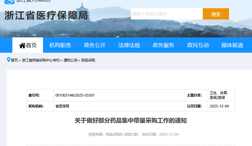Click the article title about 药品集中带量采购

pyautogui.click(x=131, y=121)
